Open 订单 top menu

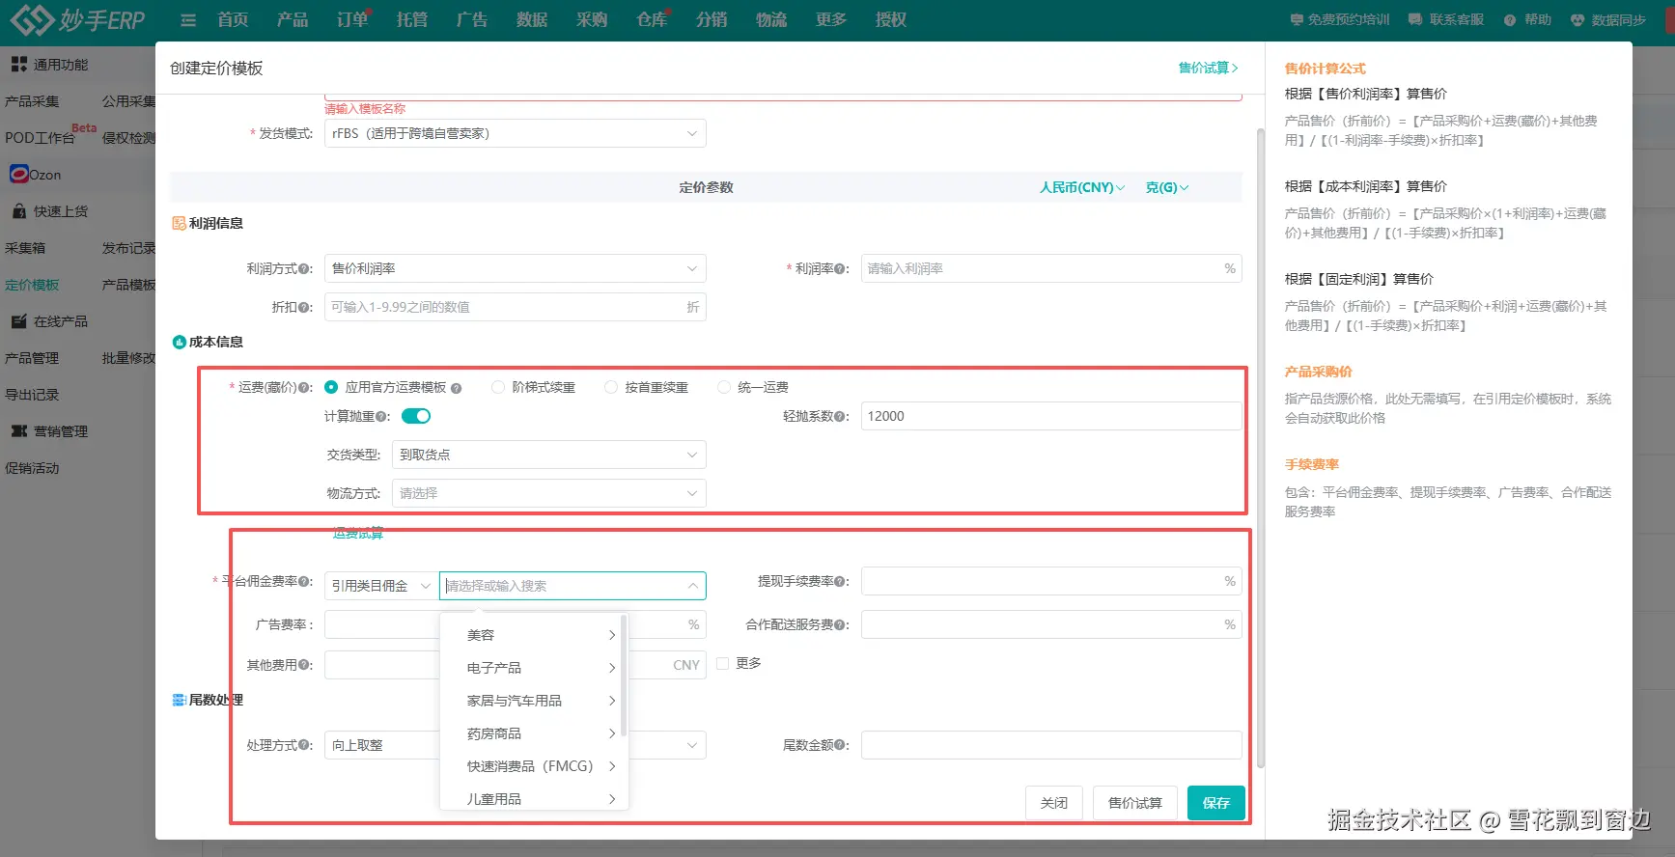pyautogui.click(x=352, y=19)
